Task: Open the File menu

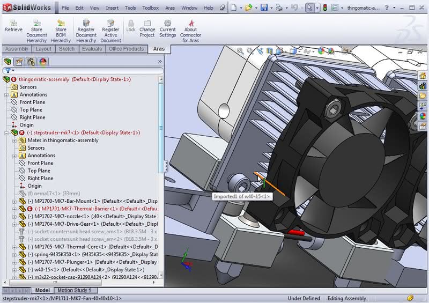Action: tap(65, 8)
